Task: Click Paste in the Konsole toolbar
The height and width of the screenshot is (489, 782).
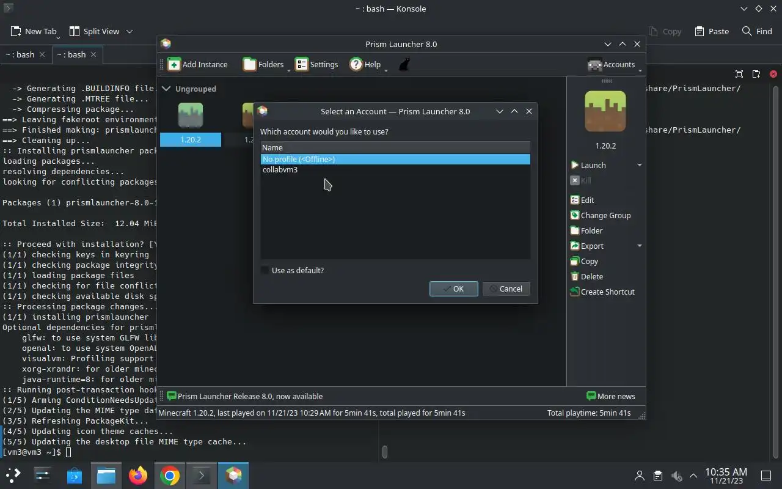Action: click(x=712, y=31)
